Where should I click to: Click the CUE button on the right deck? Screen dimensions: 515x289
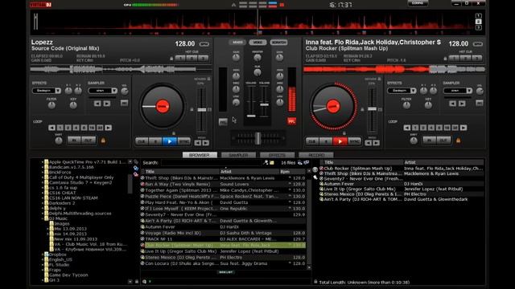pos(311,141)
